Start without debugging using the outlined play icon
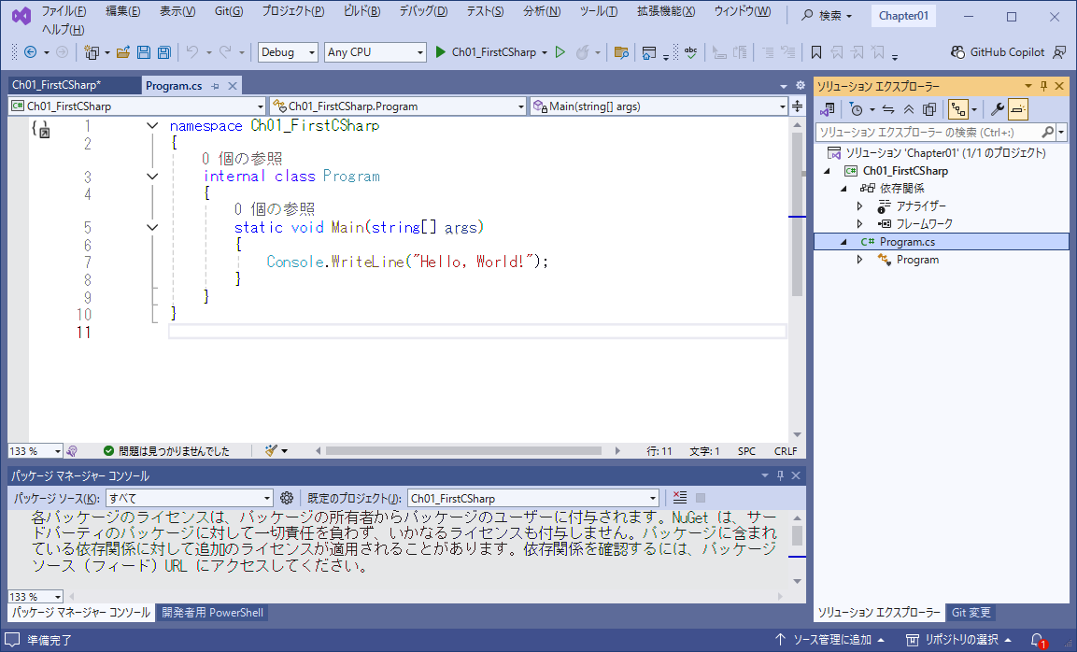 560,52
